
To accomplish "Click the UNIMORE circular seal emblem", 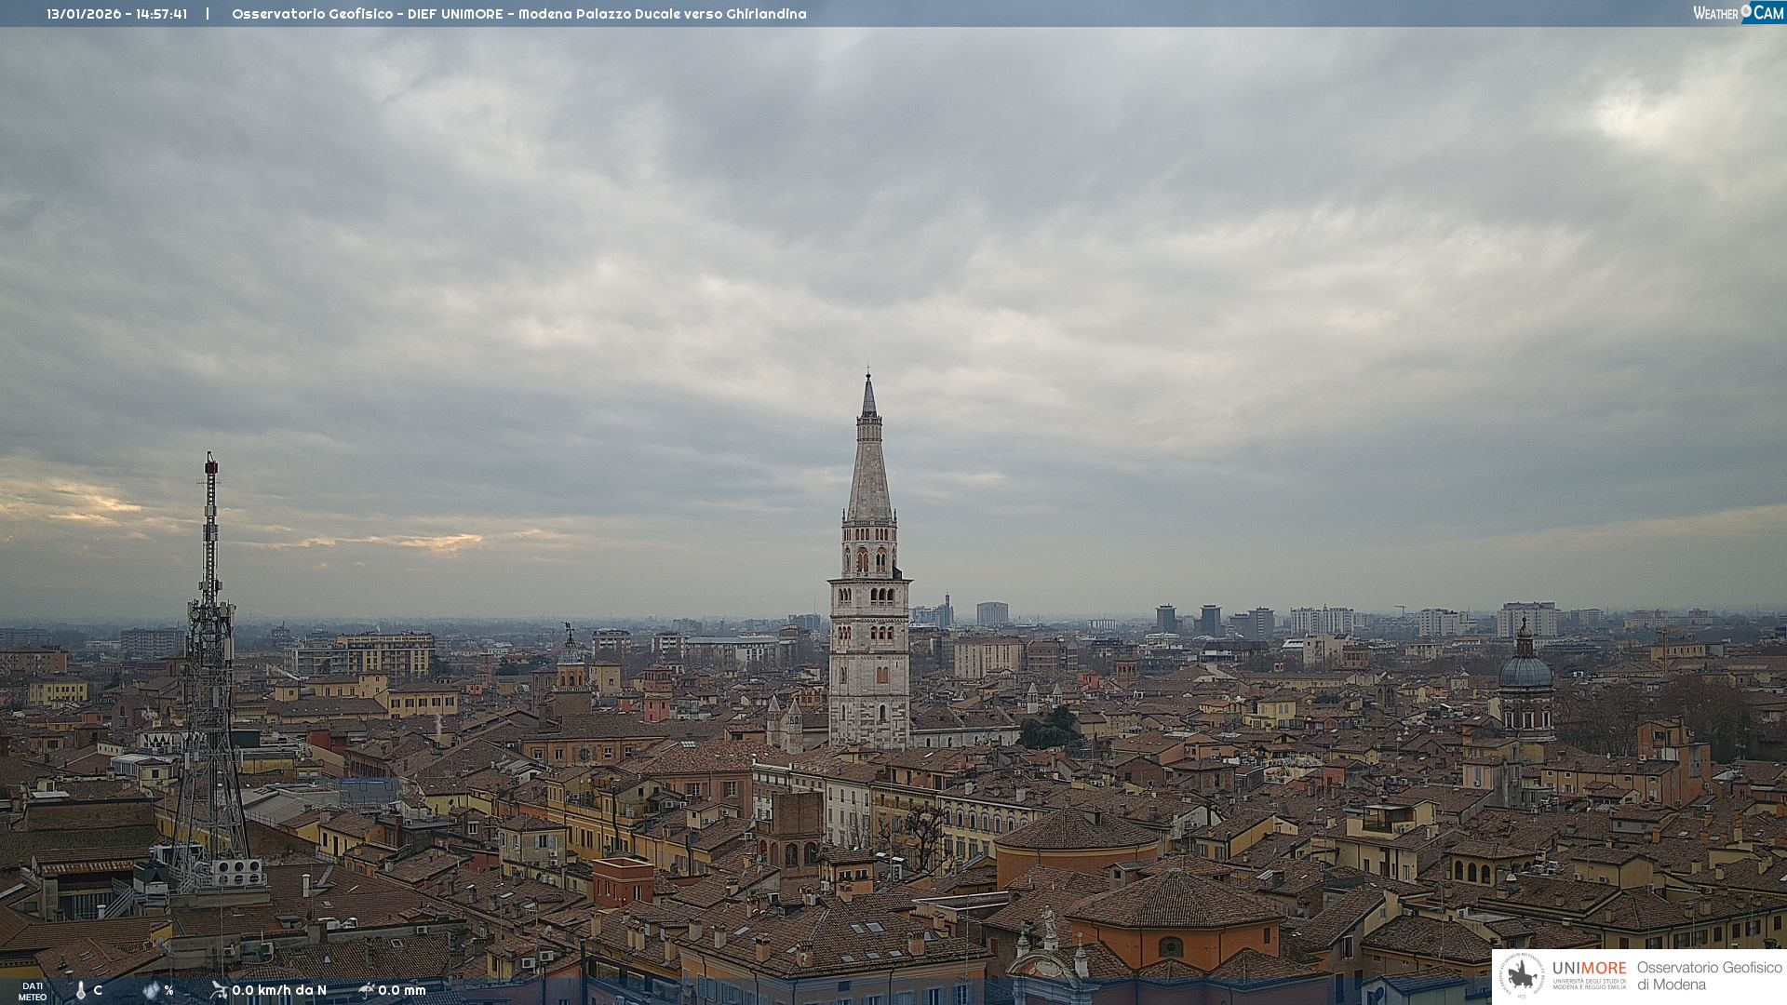I will click(1522, 975).
